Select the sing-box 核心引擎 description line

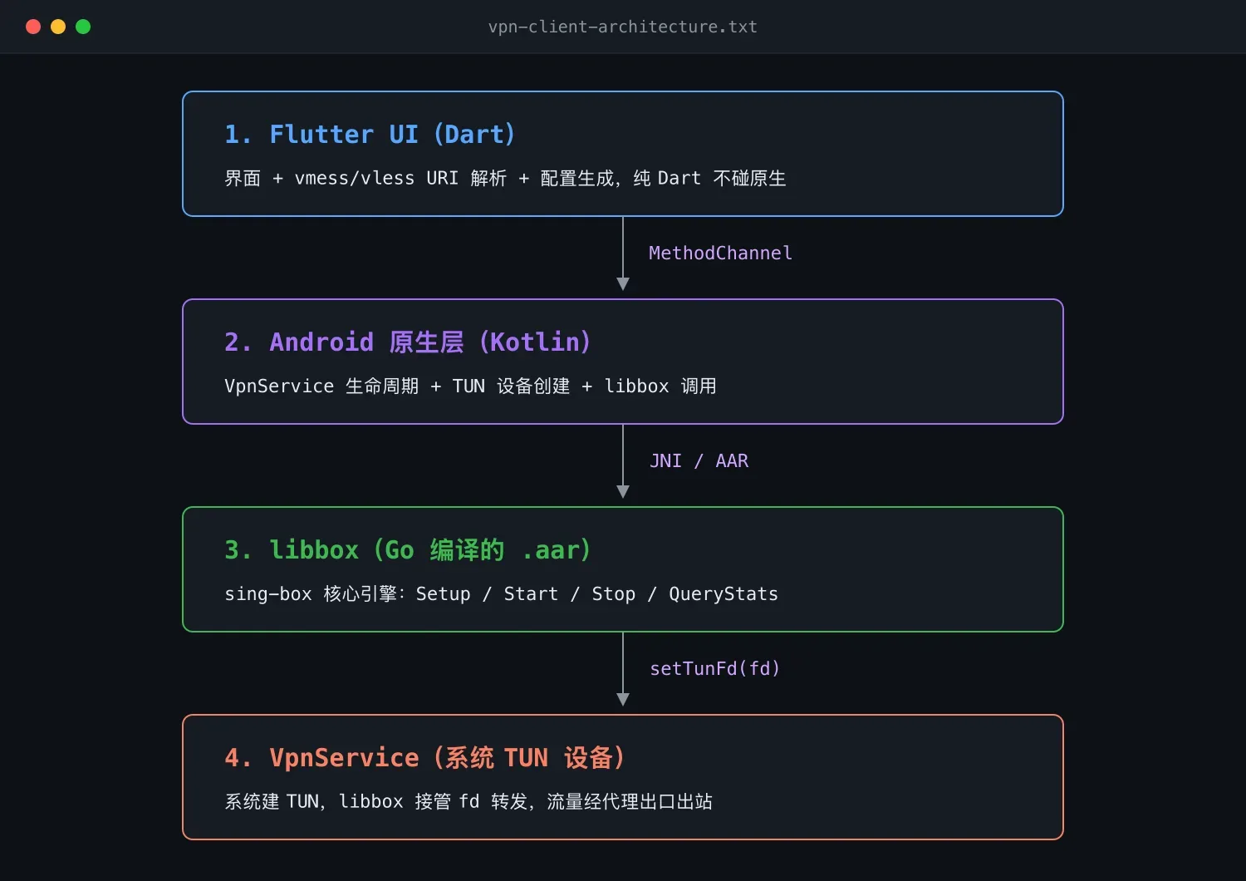pyautogui.click(x=502, y=594)
